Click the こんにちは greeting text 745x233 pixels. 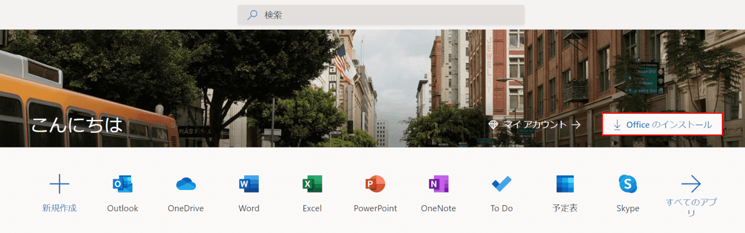(77, 124)
